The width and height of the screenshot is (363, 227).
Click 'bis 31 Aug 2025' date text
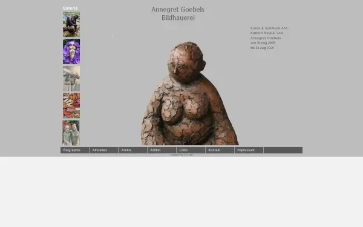[262, 48]
